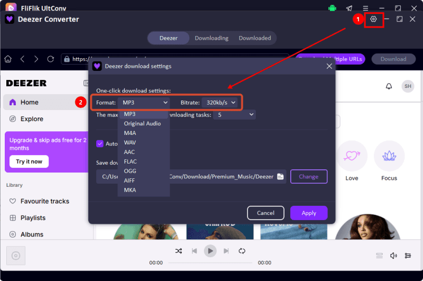The width and height of the screenshot is (423, 281).
Task: Click the Cancel button
Action: click(265, 213)
